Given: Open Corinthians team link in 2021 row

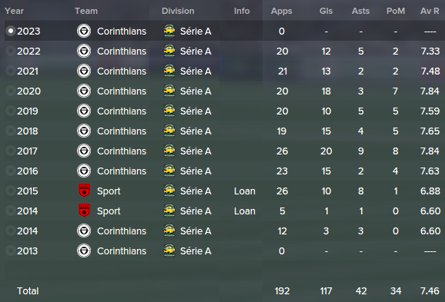Looking at the screenshot, I should pos(122,71).
